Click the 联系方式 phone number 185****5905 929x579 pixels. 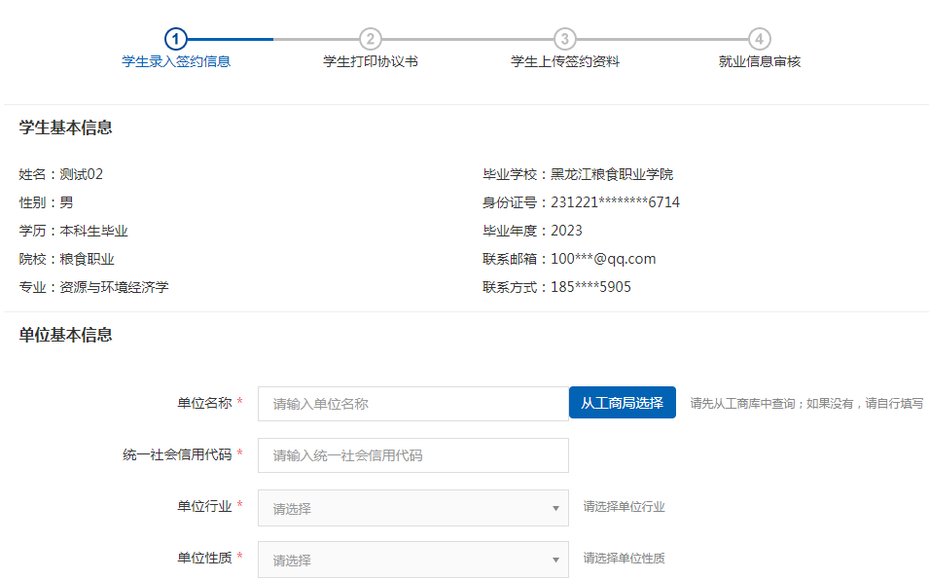point(590,287)
